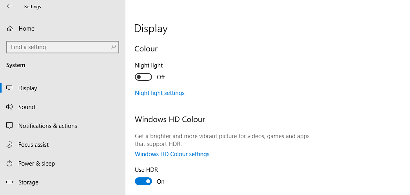Go to Notifications & actions text entry
Viewport: 410px width, 195px height.
coord(47,126)
